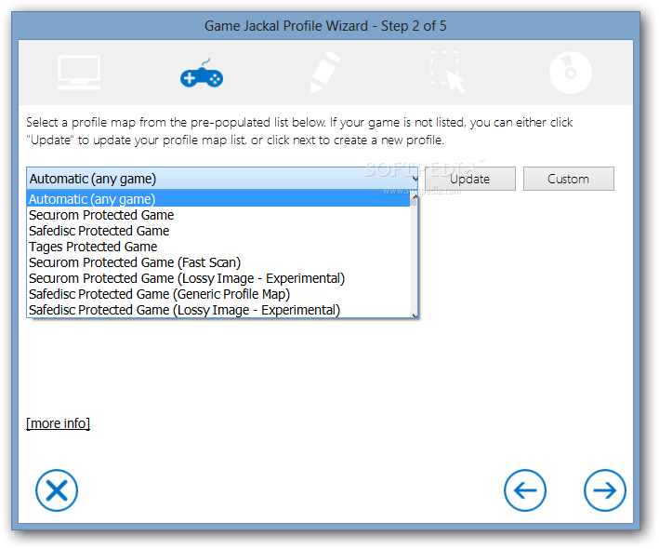Click the pencil step icon
Image resolution: width=659 pixels, height=549 pixels.
click(324, 73)
